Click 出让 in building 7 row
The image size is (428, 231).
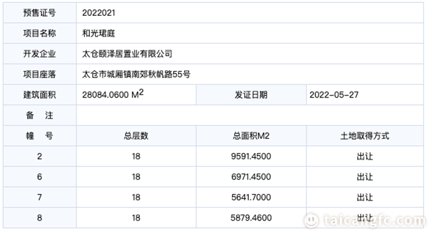(365, 197)
